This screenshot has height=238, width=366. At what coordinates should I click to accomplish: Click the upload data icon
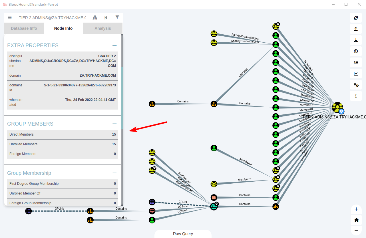point(356,51)
